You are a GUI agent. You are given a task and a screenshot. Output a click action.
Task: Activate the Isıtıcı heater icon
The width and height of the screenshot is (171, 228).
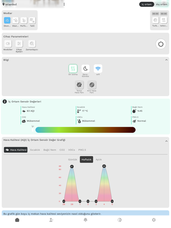click(x=164, y=20)
